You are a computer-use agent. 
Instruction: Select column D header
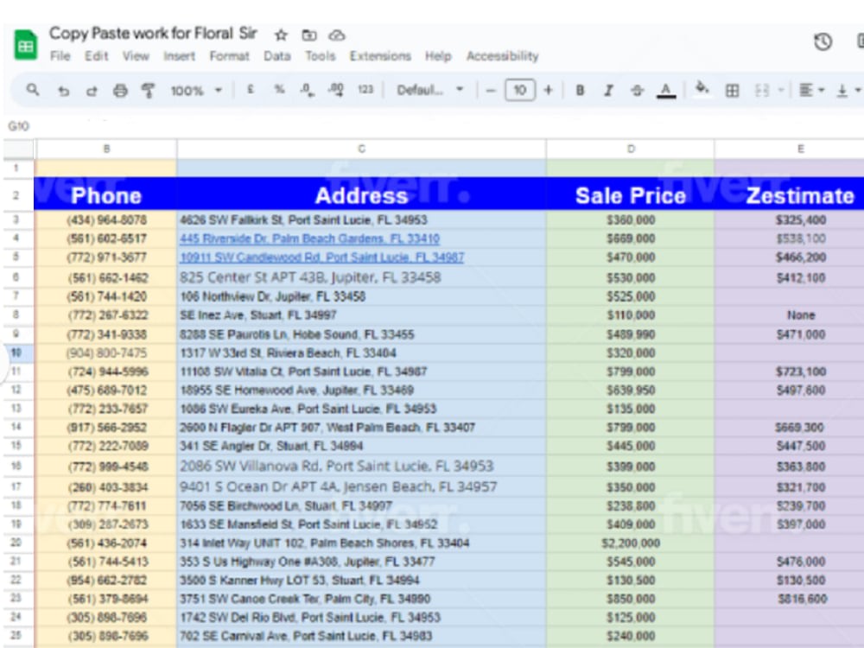(x=631, y=149)
